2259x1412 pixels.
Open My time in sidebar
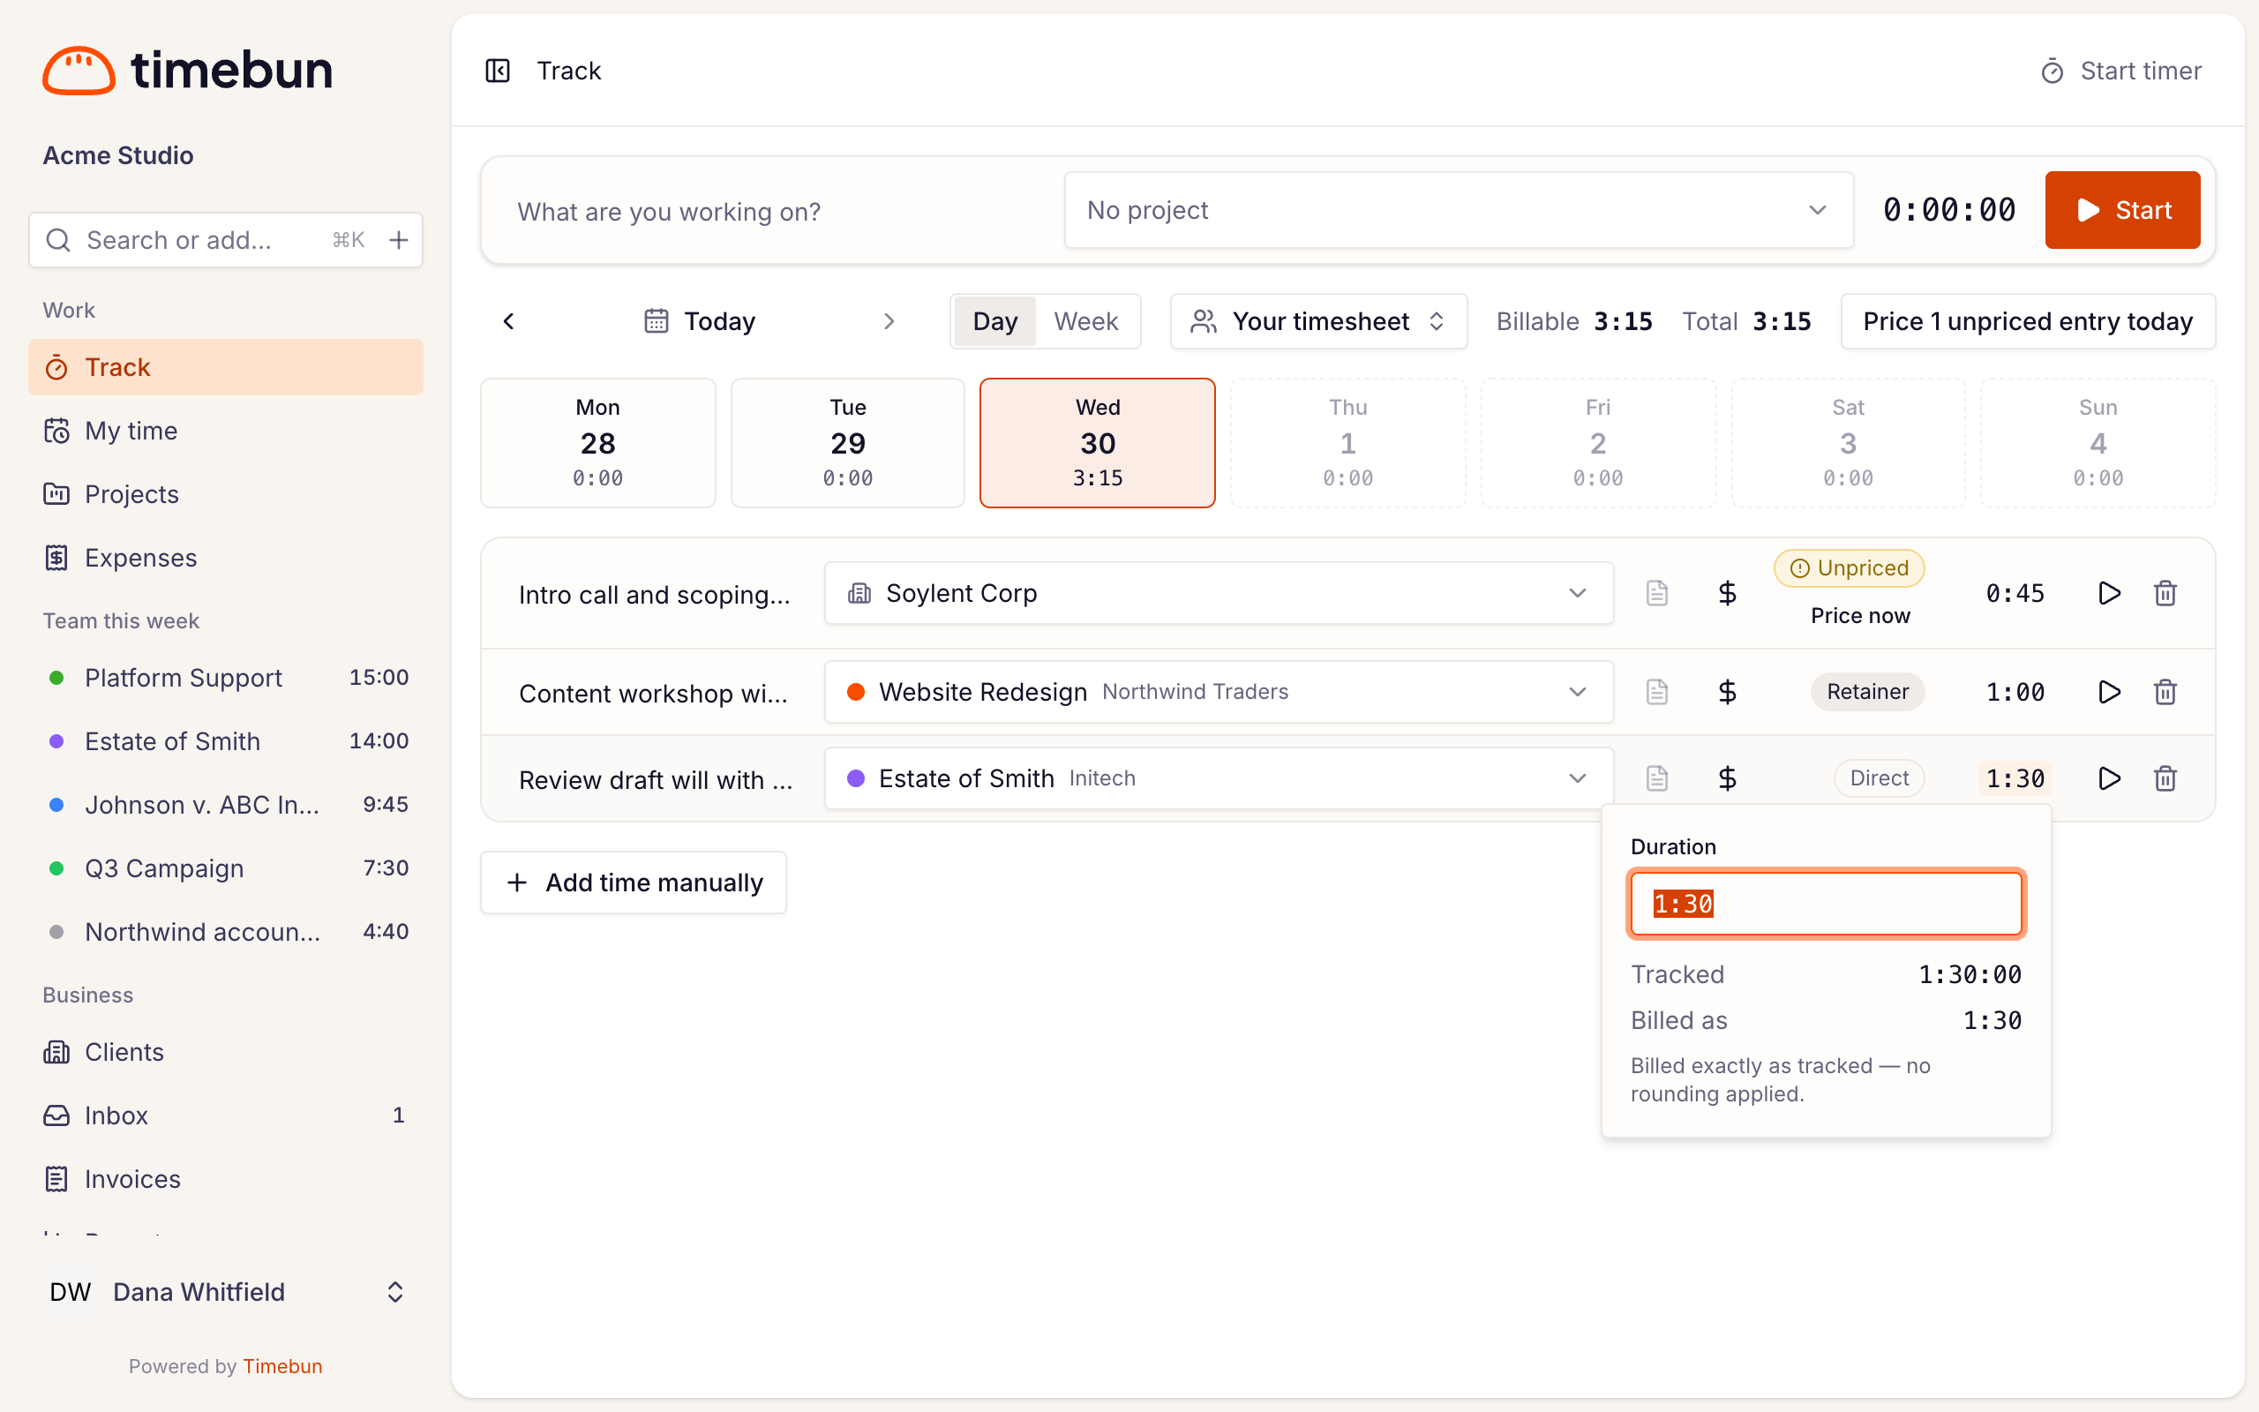[226, 431]
